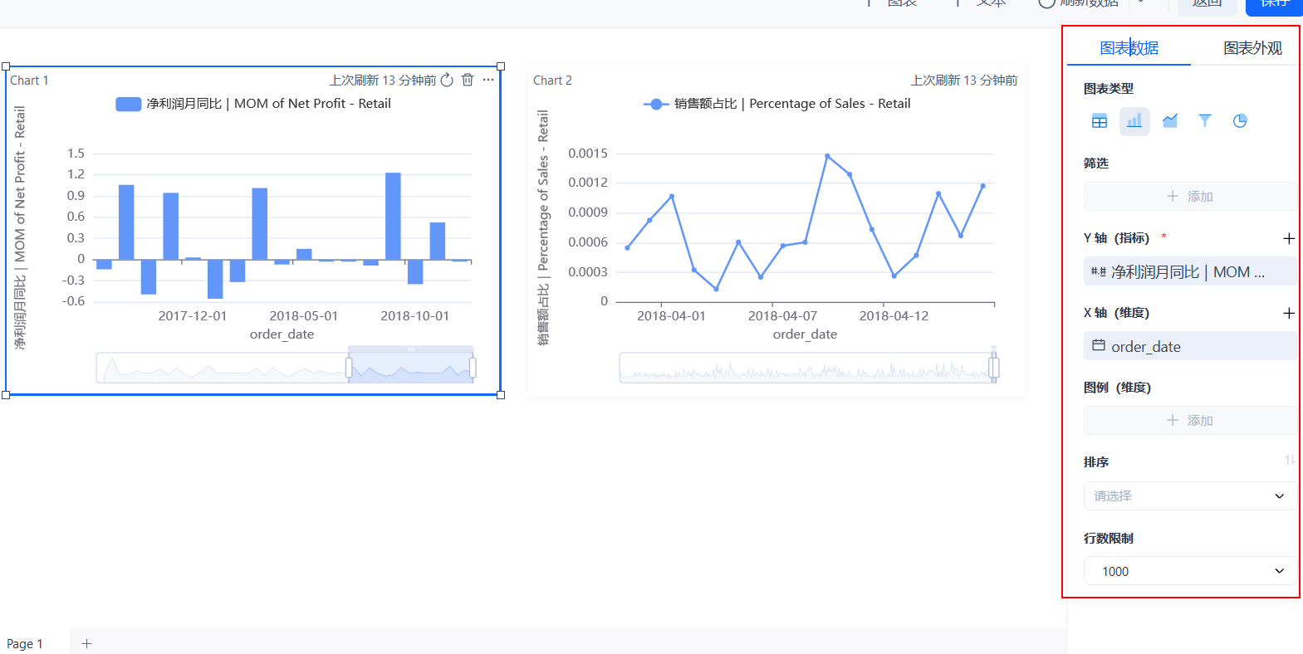The image size is (1303, 654).
Task: Select the Chart 2 title label
Action: coord(552,81)
